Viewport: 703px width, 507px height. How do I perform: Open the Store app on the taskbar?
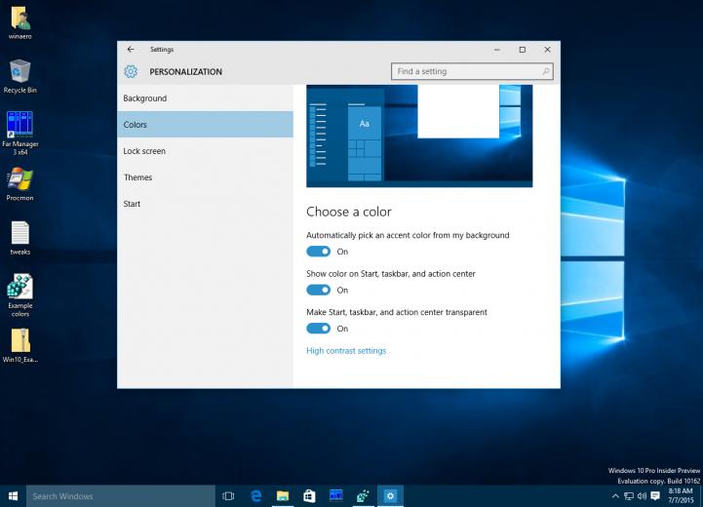tap(309, 496)
